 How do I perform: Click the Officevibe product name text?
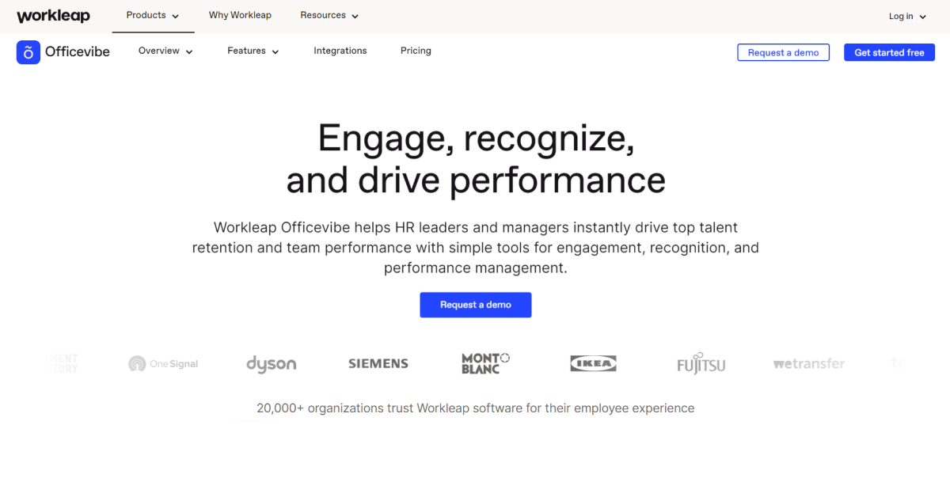[x=78, y=52]
